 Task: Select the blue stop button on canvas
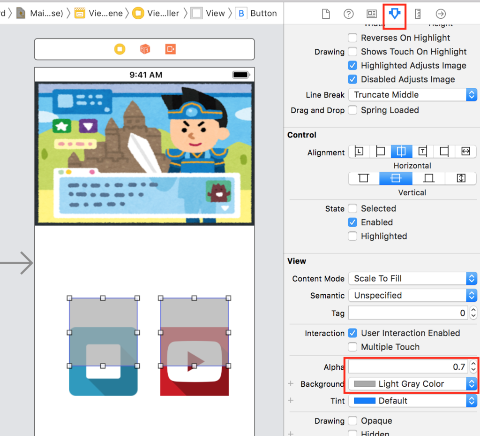point(103,361)
